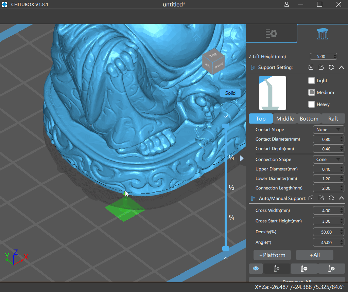Image resolution: width=348 pixels, height=292 pixels.
Task: Jump to the ½ layer mark
Action: [231, 187]
